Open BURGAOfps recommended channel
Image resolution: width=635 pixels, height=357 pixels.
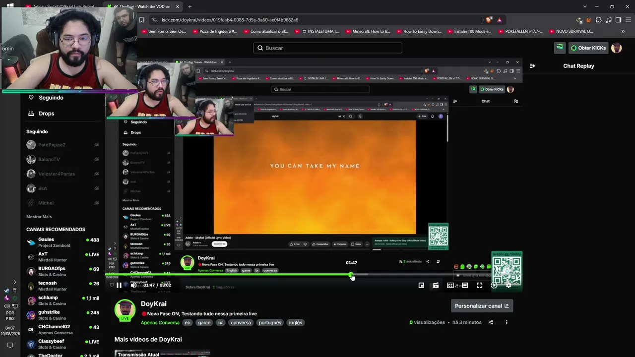tap(63, 271)
